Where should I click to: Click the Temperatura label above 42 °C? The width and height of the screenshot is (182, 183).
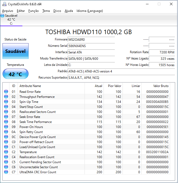click(x=16, y=65)
